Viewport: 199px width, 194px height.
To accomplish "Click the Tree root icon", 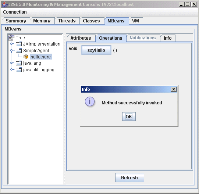I will (x=11, y=37).
